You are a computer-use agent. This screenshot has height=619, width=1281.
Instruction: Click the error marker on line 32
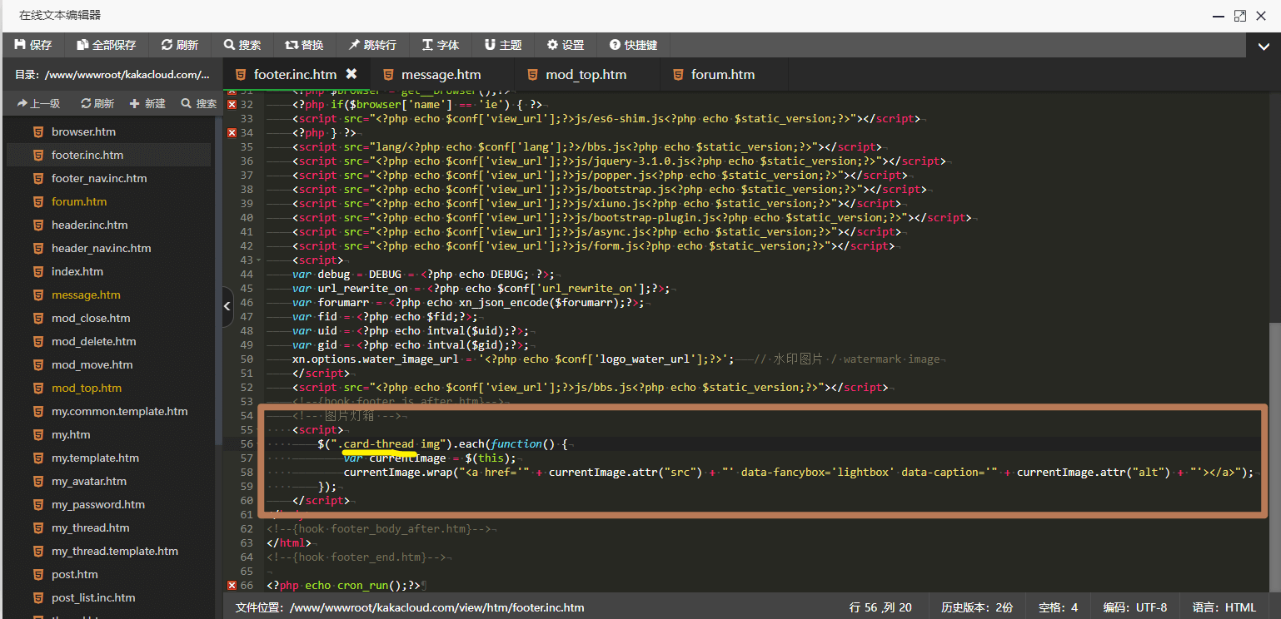click(232, 104)
